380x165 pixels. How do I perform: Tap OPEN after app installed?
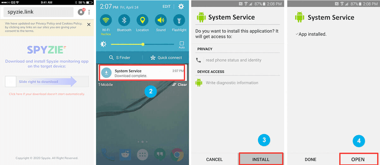pos(358,159)
